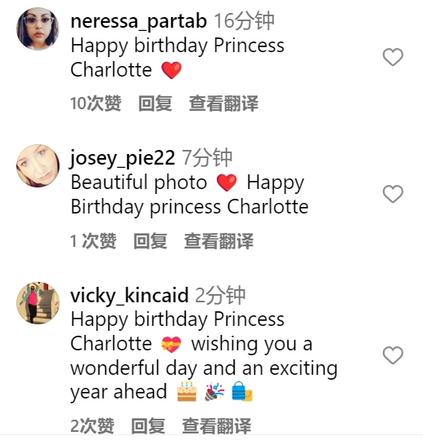View the 1 次赞 likes list
The image size is (423, 440).
click(x=93, y=240)
